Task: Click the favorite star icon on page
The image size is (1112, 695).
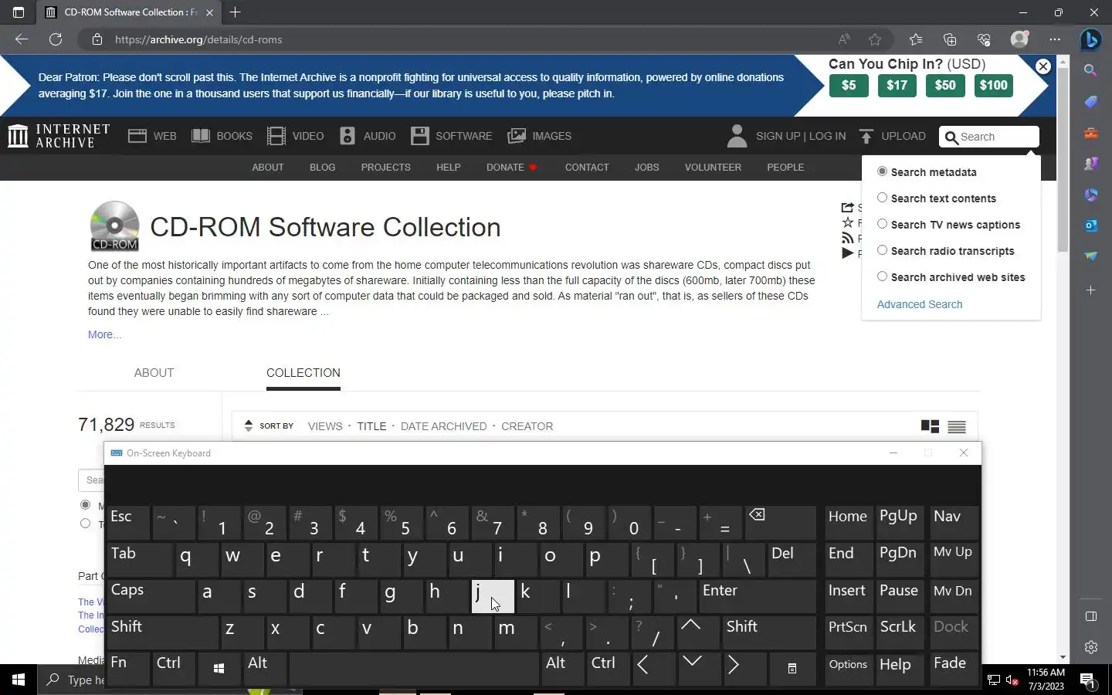Action: click(848, 222)
